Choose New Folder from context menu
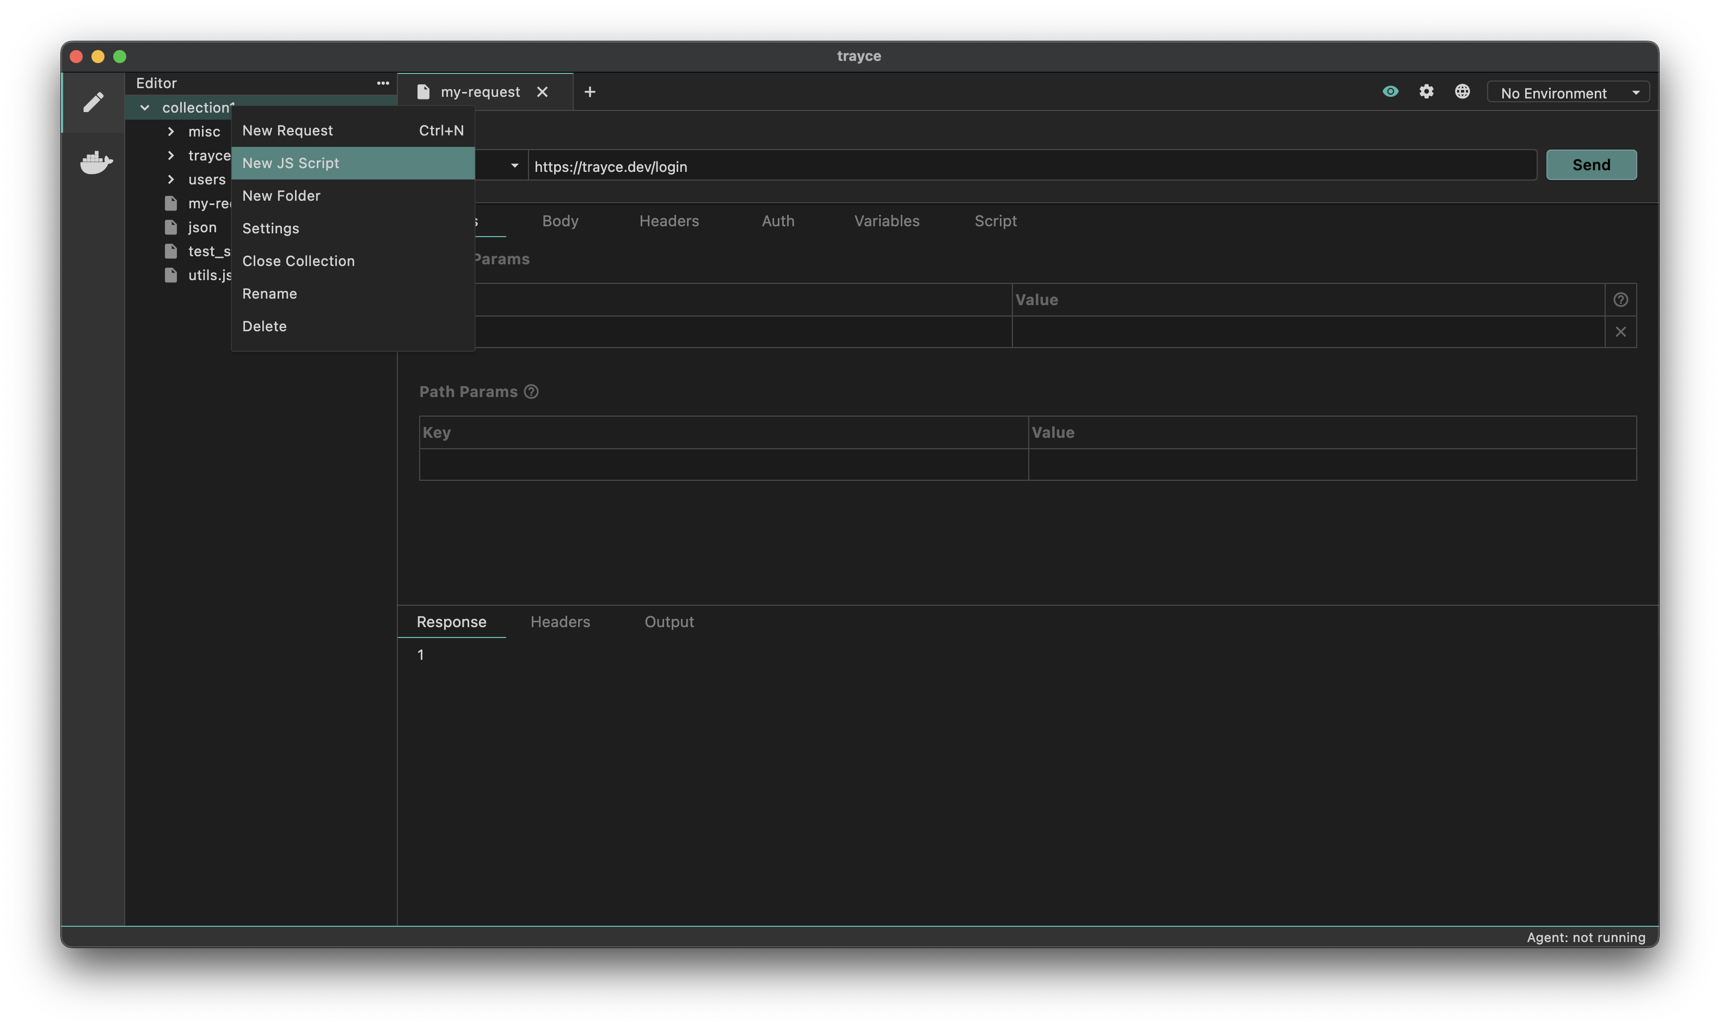This screenshot has width=1720, height=1028. (353, 196)
